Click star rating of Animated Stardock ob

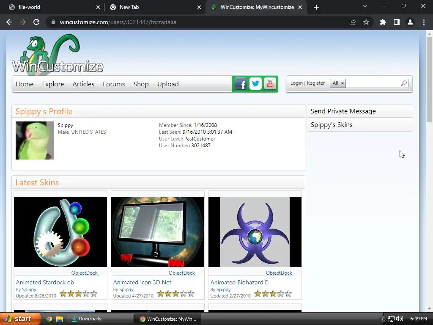[x=78, y=294]
